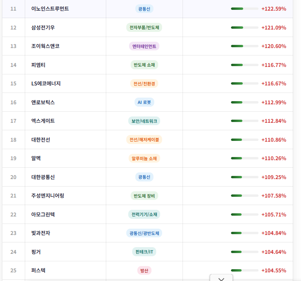The image size is (301, 281).
Task: Select stock name 퍼스텍
Action: pyautogui.click(x=38, y=270)
